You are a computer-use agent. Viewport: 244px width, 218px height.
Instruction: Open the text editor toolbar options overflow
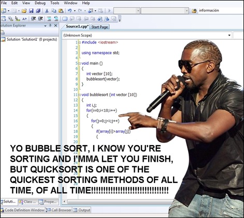click(x=120, y=19)
